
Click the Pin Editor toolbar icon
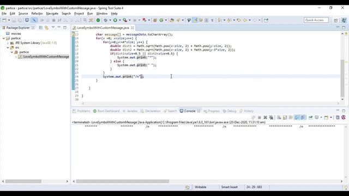coord(266,20)
